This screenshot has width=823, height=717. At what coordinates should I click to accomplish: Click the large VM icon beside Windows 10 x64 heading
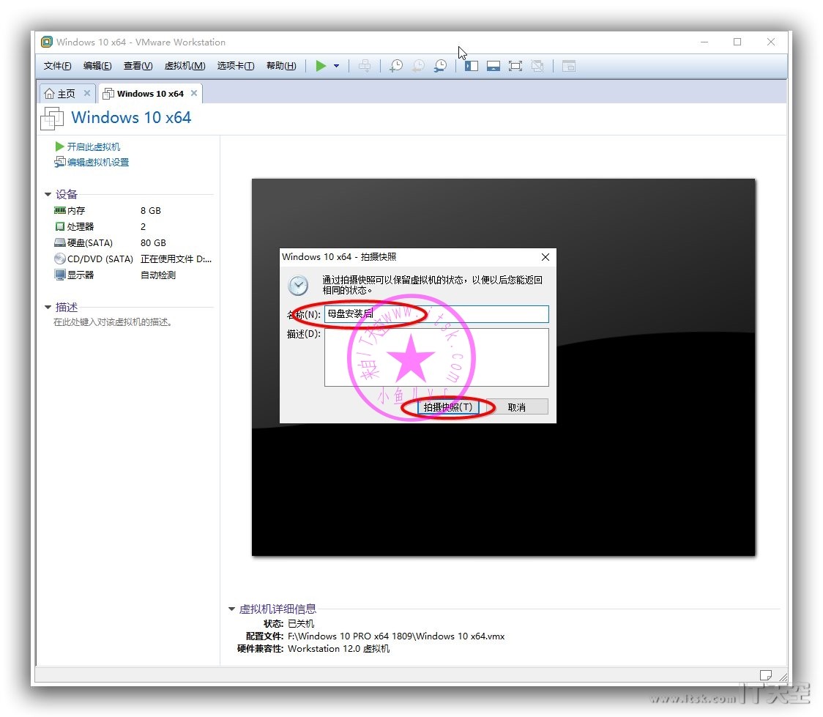pos(52,118)
